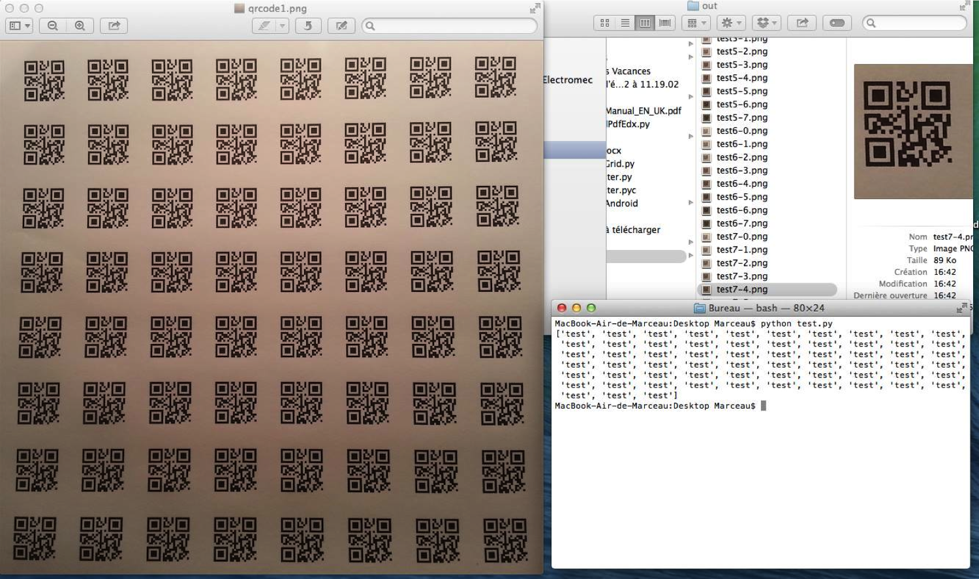
Task: Select Manual_EN_UK.pdf in Finder column
Action: click(x=644, y=110)
